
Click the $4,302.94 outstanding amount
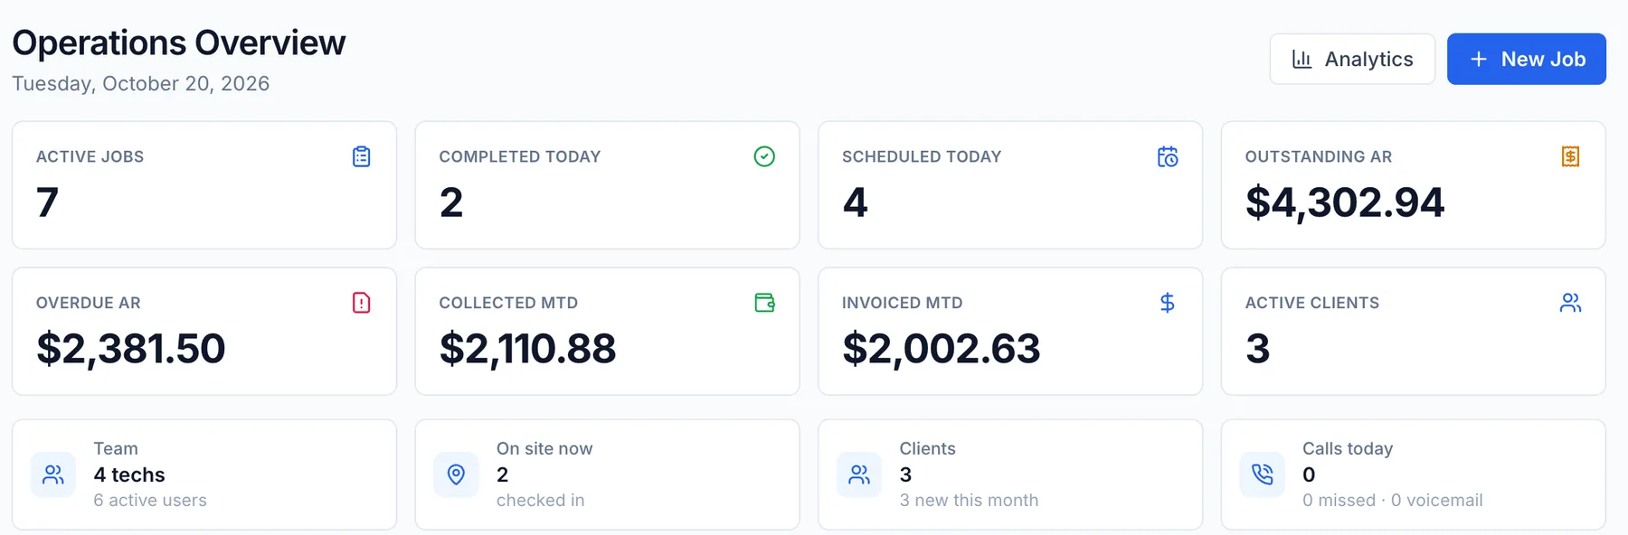coord(1345,202)
